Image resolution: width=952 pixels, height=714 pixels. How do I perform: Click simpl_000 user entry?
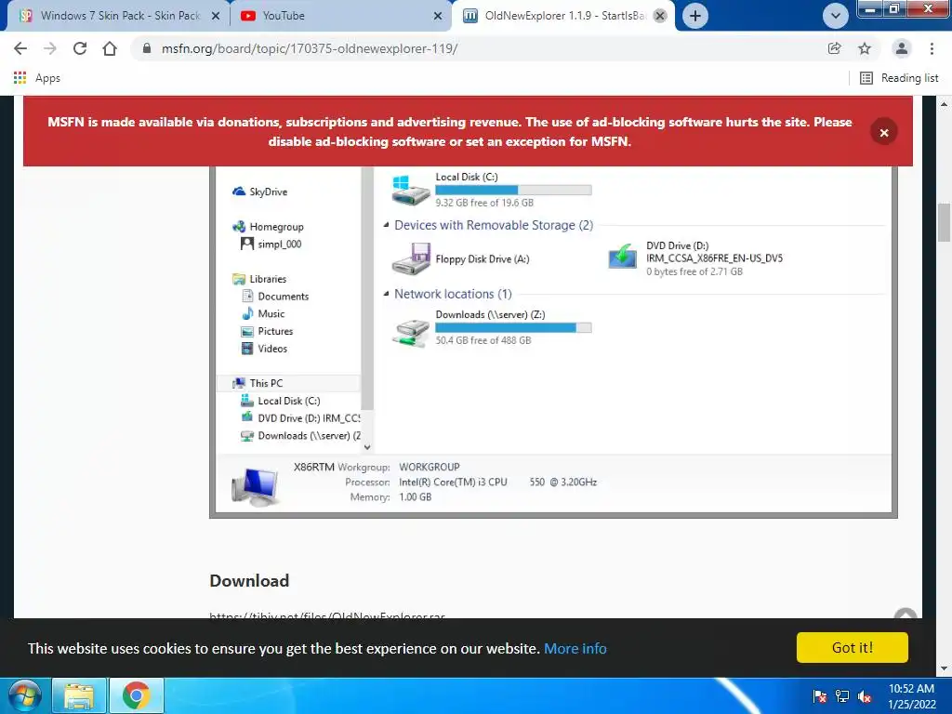[x=271, y=245]
